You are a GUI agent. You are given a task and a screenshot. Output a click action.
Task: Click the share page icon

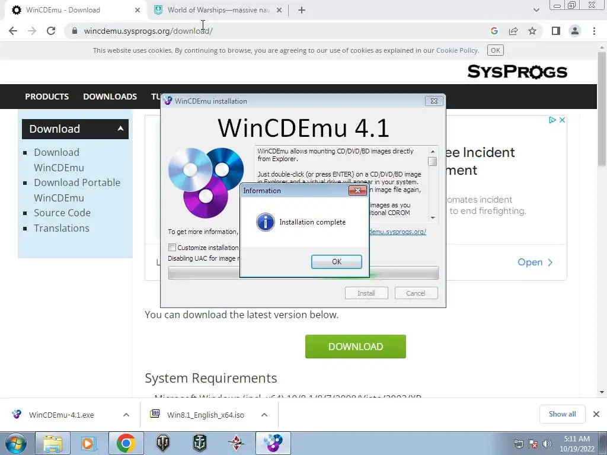[x=513, y=31]
